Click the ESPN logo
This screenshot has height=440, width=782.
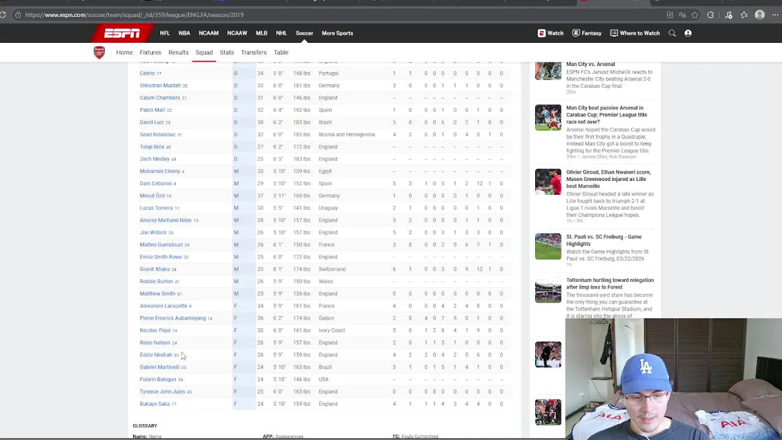click(x=122, y=33)
